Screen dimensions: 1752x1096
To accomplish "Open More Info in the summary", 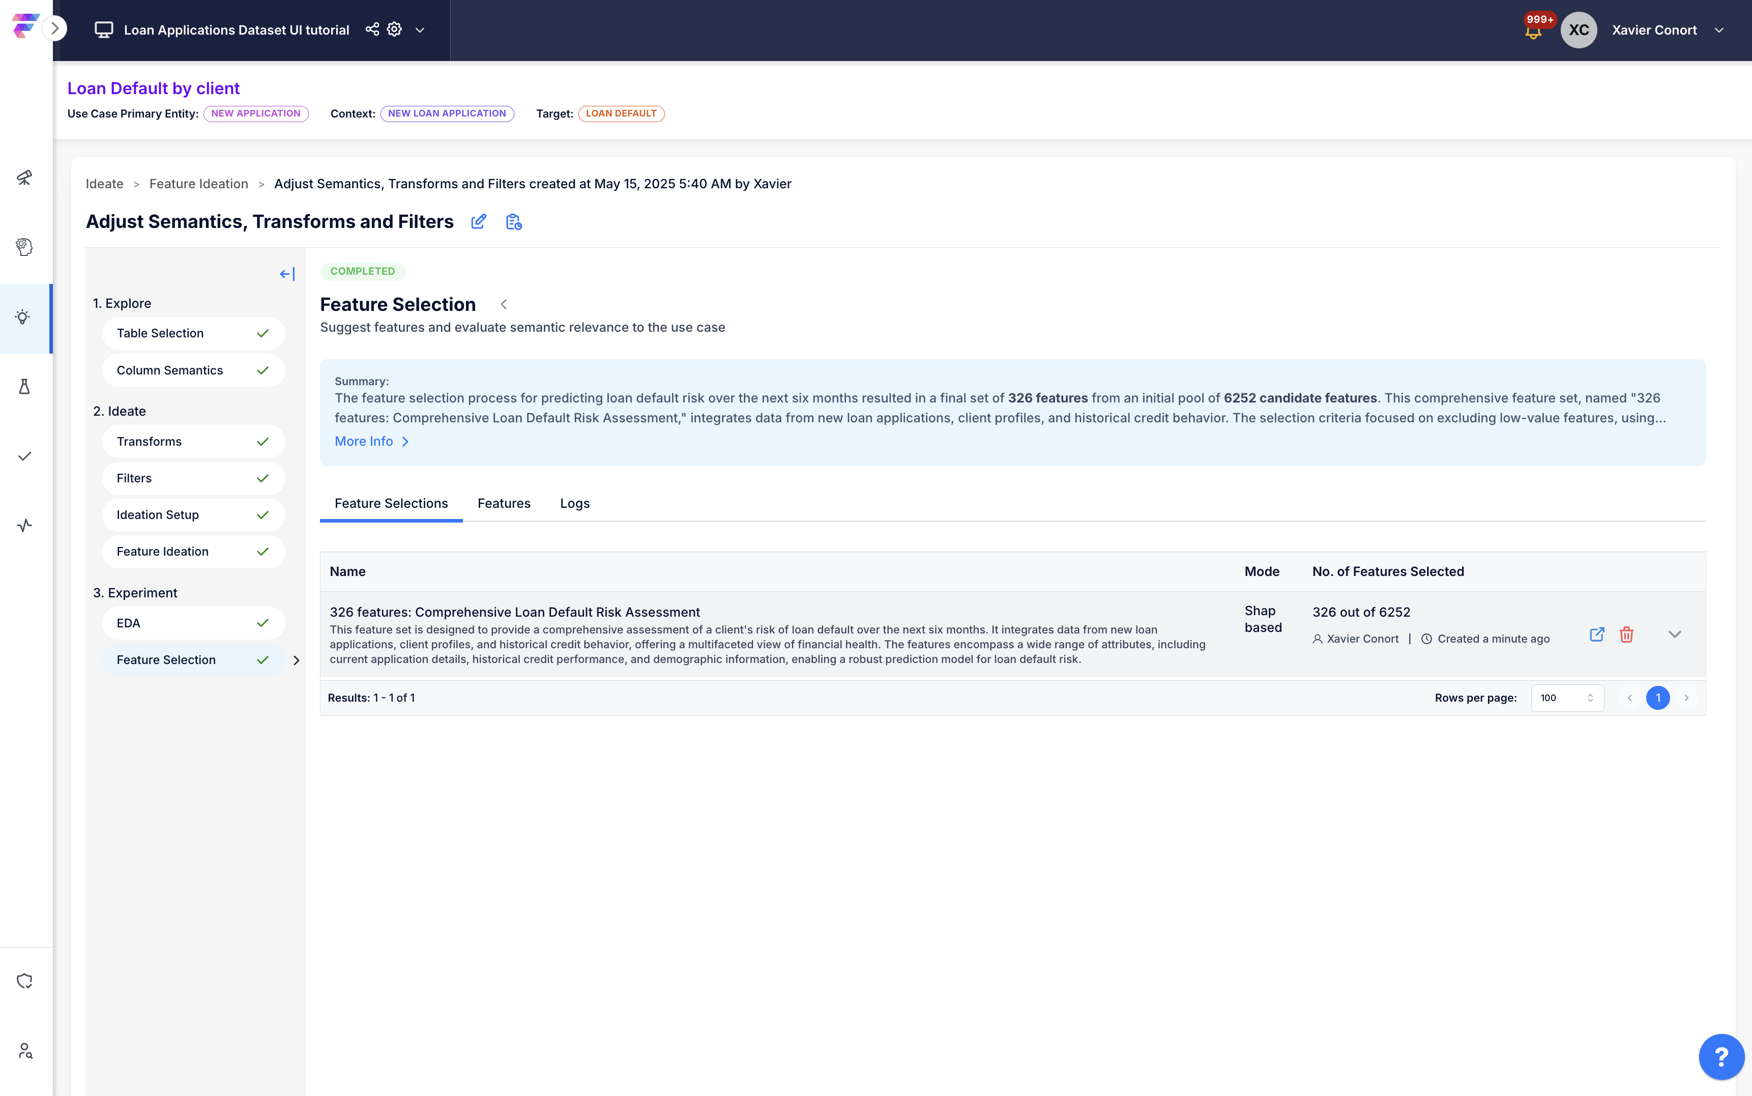I will (x=372, y=442).
